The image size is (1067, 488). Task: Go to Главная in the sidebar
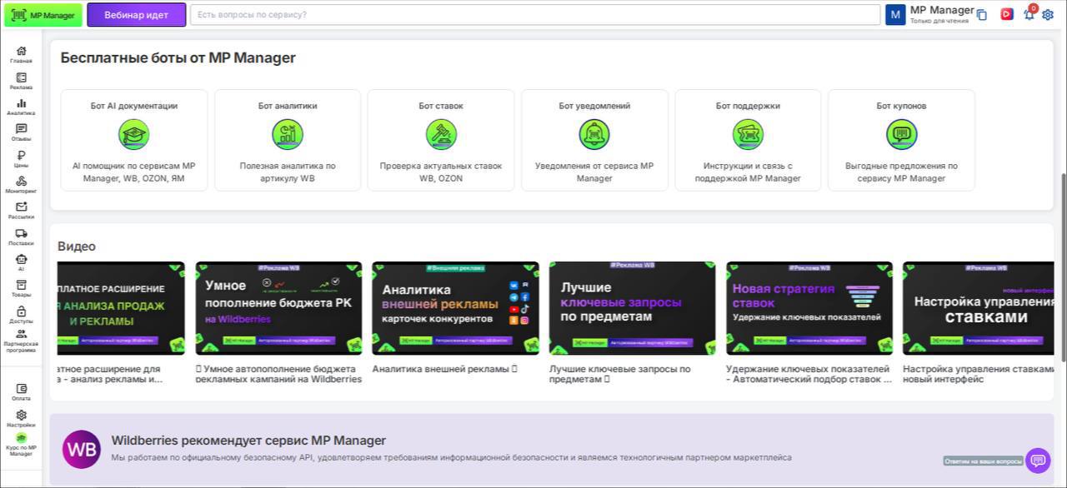pyautogui.click(x=21, y=55)
